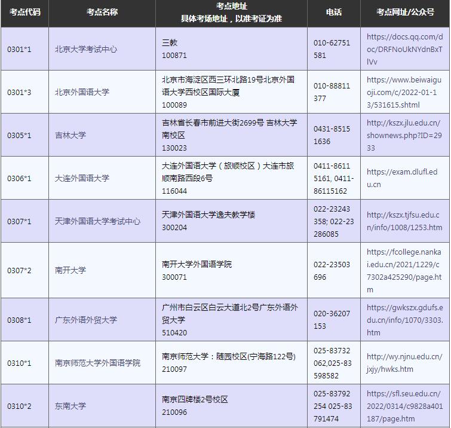
Task: Click the name 南京师范大学外国语学院
Action: (98, 363)
